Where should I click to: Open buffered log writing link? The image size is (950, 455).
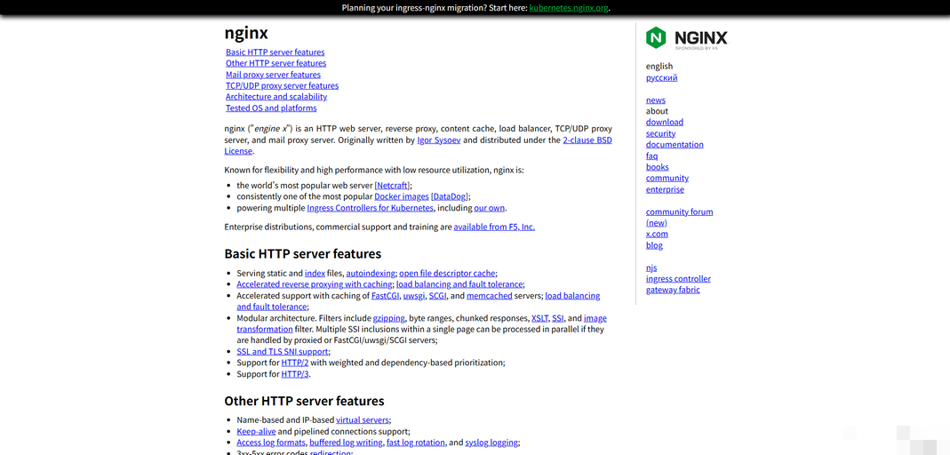346,443
